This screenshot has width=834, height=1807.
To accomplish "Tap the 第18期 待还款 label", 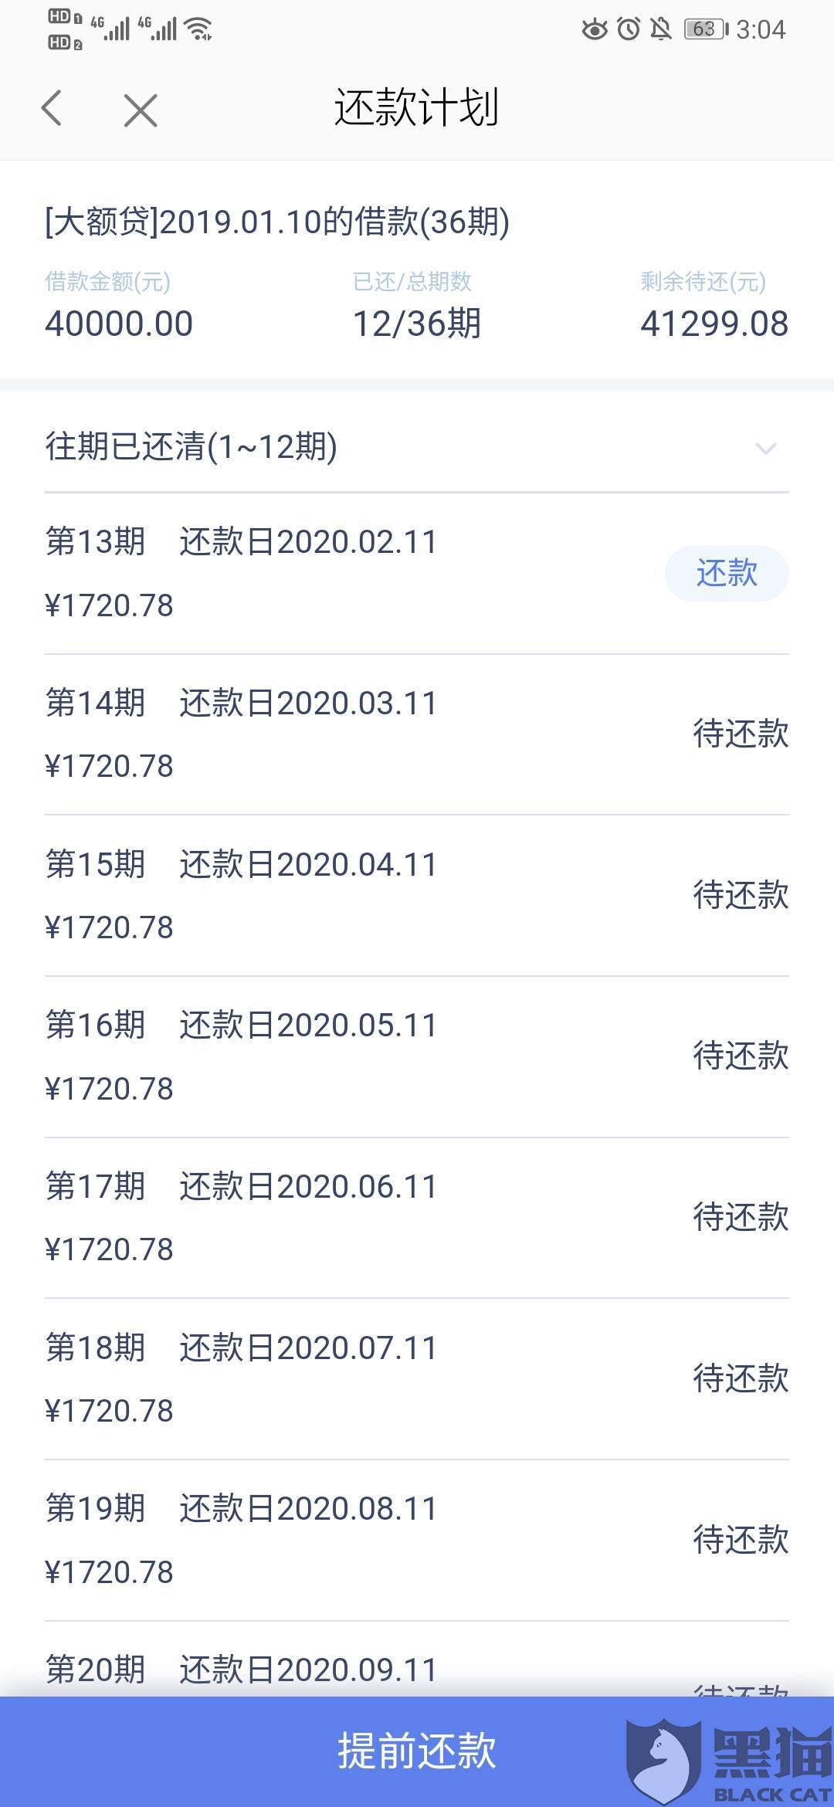I will tap(741, 1378).
